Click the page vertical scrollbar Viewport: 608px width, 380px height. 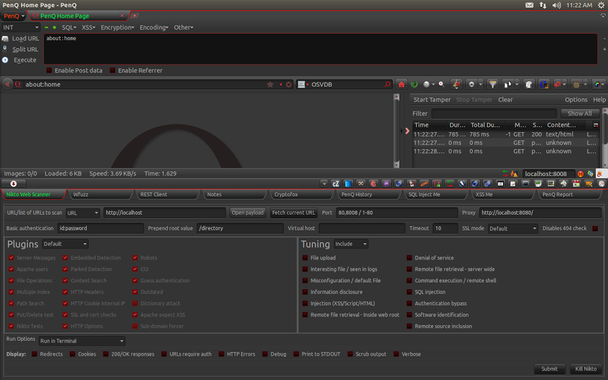[x=396, y=131]
